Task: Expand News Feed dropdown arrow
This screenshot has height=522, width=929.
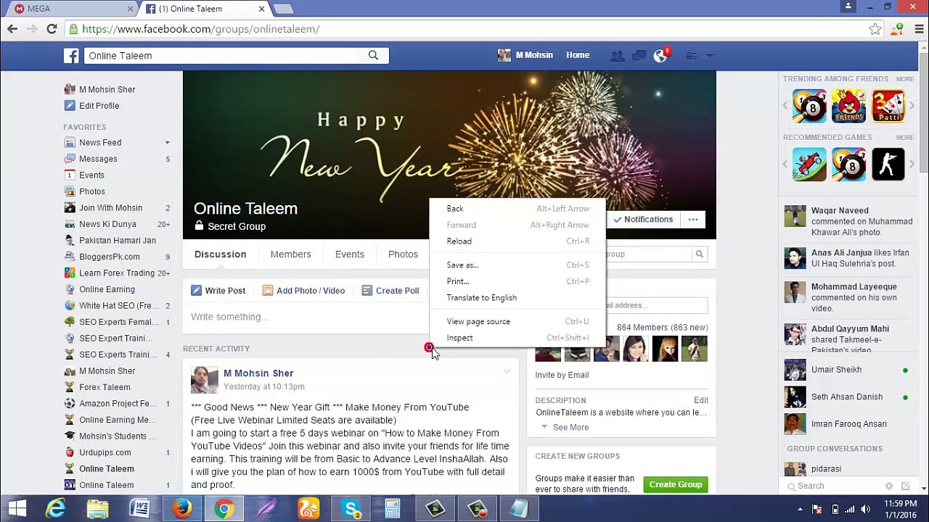Action: pyautogui.click(x=167, y=143)
